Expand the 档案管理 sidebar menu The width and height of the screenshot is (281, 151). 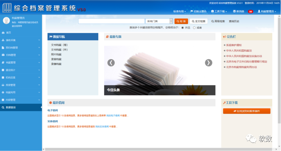pos(20,62)
